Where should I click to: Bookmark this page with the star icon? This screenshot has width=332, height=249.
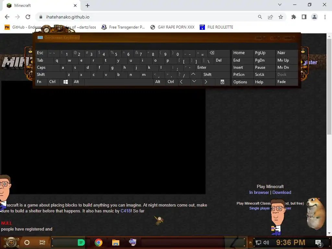[281, 17]
